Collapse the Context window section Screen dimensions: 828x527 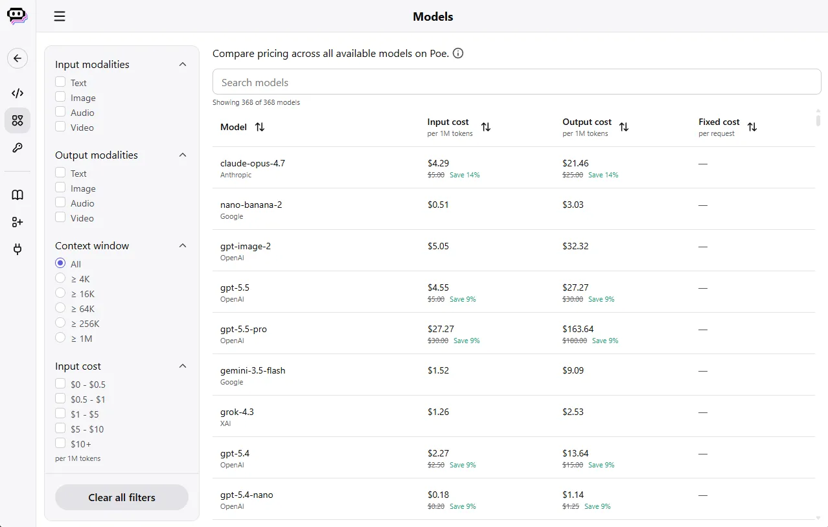click(183, 245)
